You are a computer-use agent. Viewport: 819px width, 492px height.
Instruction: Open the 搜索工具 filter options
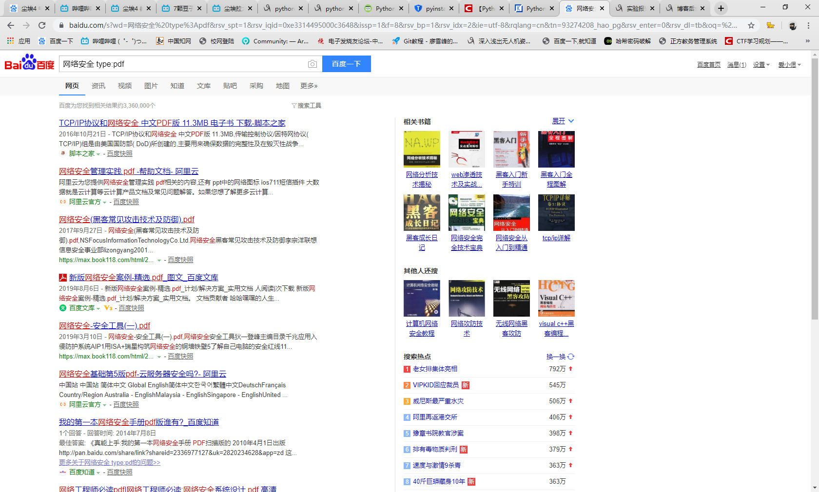pyautogui.click(x=306, y=106)
